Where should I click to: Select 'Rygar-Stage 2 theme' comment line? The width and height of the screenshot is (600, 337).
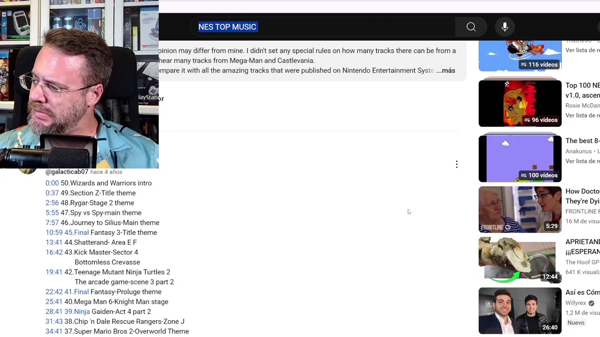[x=97, y=203]
